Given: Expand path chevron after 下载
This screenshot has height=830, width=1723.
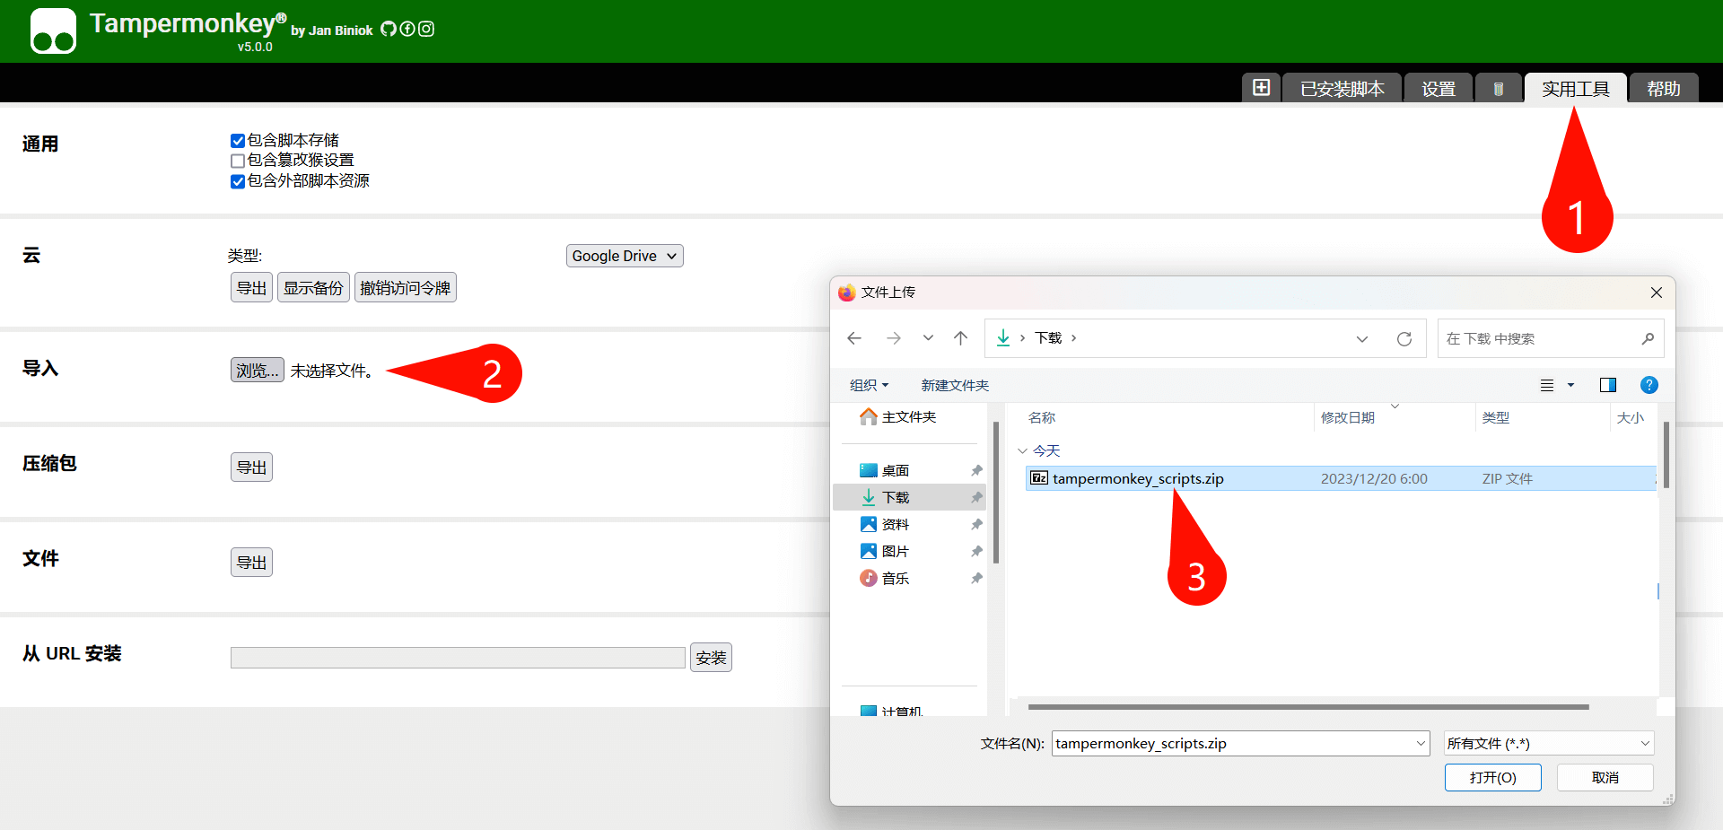Looking at the screenshot, I should 1073,338.
